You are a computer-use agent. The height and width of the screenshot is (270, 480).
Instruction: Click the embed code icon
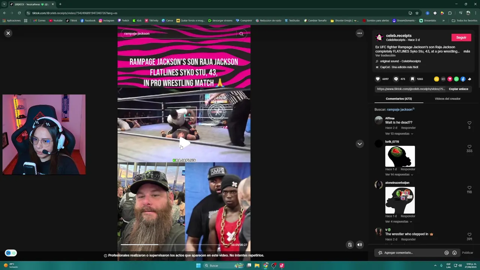(x=443, y=79)
